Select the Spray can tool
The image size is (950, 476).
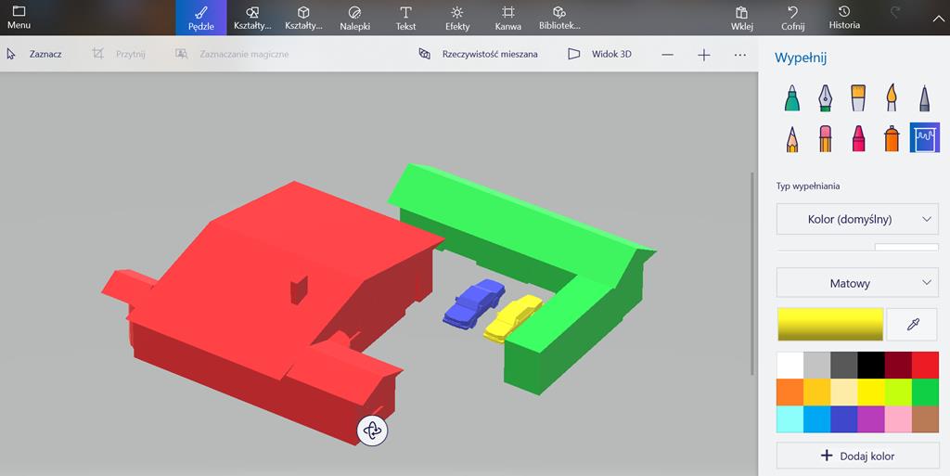click(892, 138)
